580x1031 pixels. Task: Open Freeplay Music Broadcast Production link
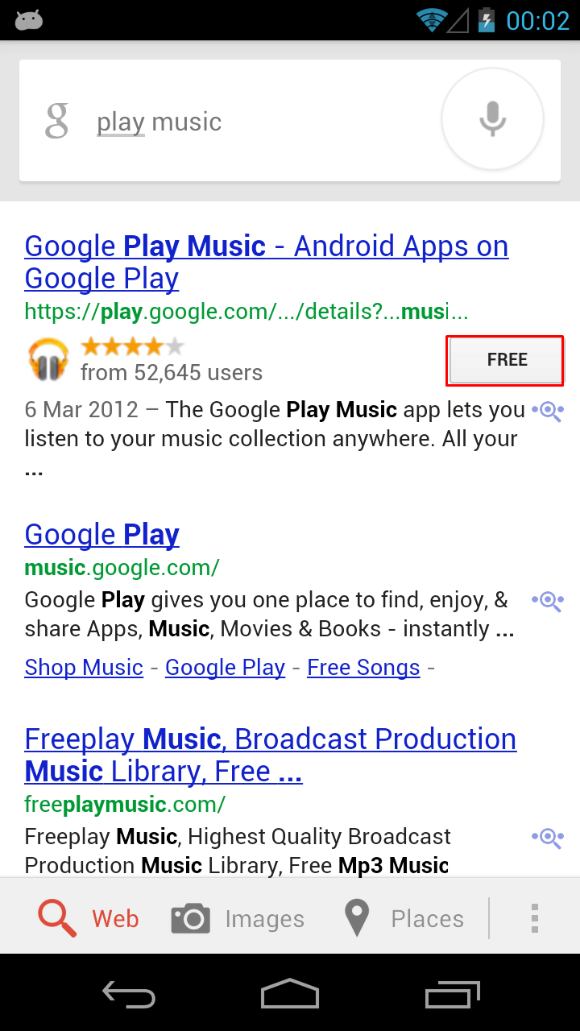270,755
